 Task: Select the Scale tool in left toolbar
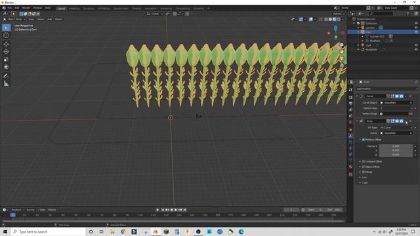tap(6, 60)
